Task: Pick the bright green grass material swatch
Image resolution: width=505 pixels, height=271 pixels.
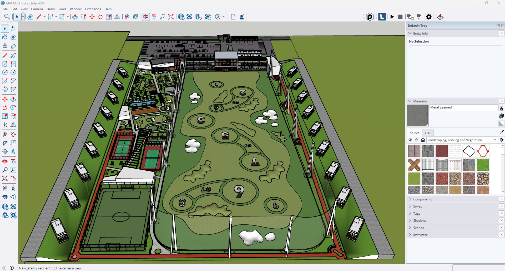Action: coord(483,165)
